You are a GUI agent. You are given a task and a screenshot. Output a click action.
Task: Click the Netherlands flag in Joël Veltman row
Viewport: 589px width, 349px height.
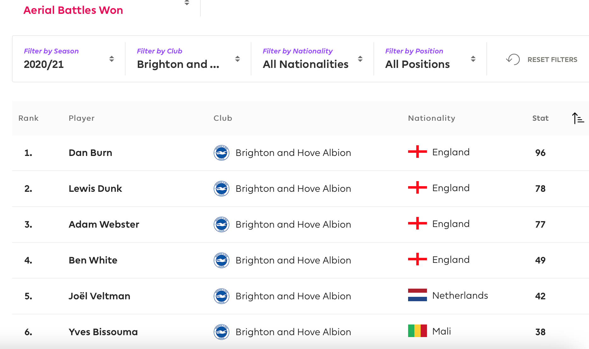[x=418, y=295]
